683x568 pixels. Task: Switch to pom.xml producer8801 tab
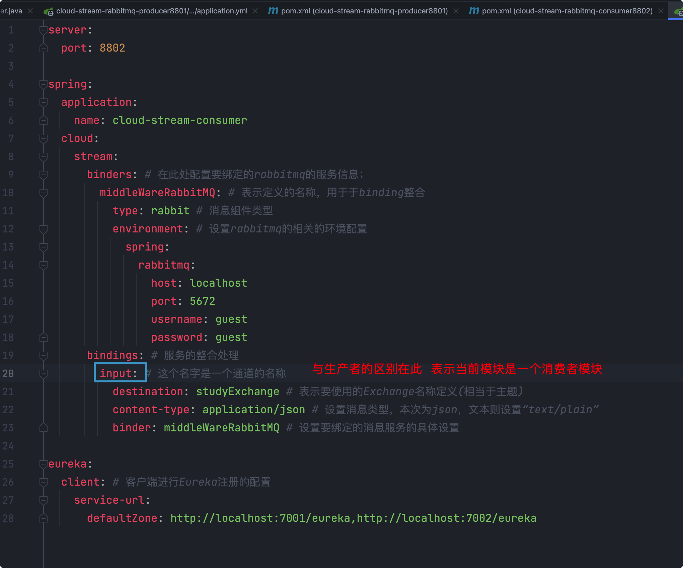pyautogui.click(x=364, y=11)
